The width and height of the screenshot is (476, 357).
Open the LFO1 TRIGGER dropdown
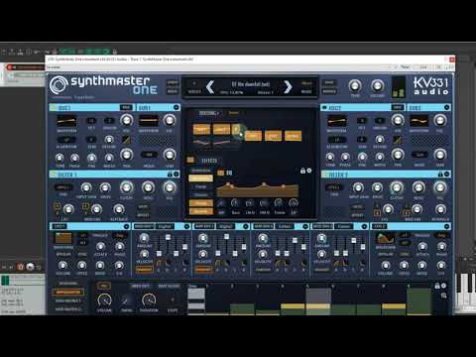click(120, 235)
